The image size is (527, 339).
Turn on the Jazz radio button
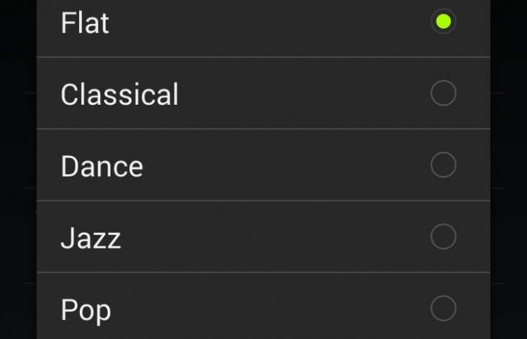443,237
